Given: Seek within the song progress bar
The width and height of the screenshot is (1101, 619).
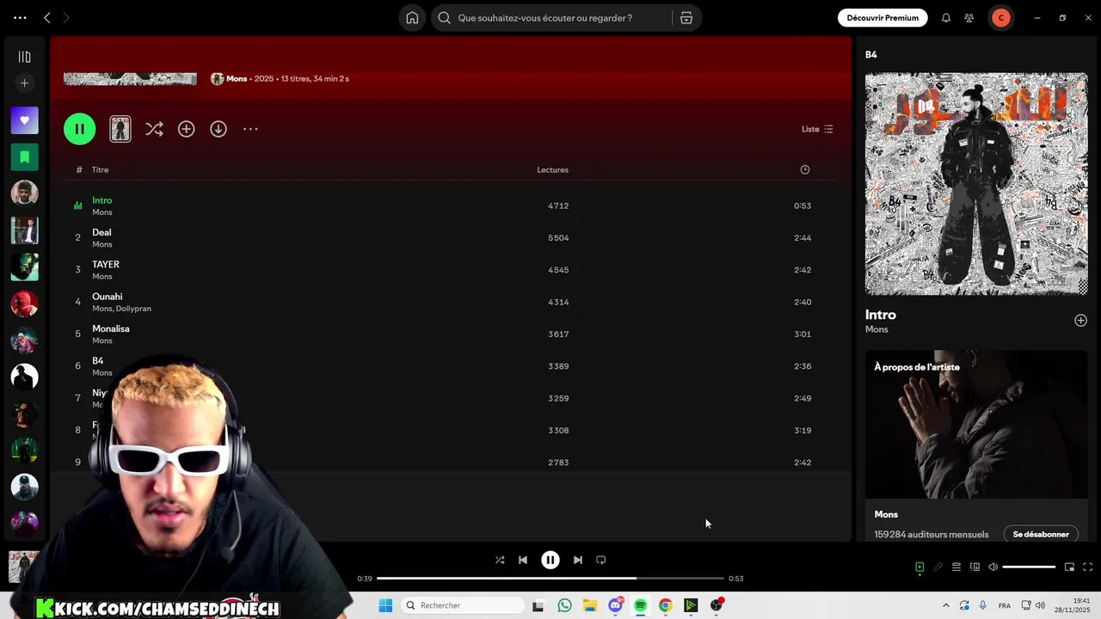Looking at the screenshot, I should coord(550,579).
